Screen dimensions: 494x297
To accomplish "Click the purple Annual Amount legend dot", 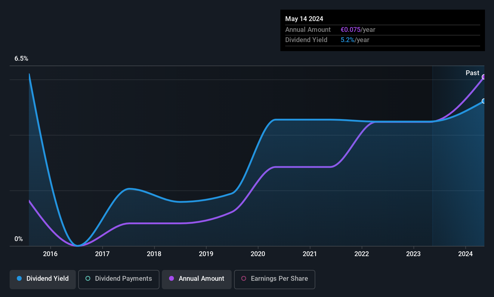I will (x=171, y=278).
